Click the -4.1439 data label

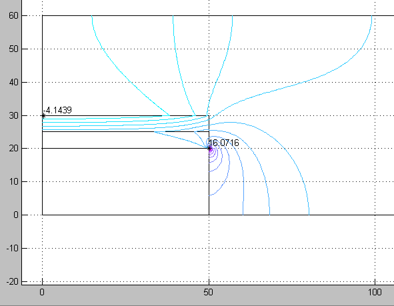(57, 110)
